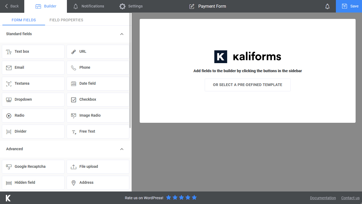
Task: Add an Email field label
Action: [19, 67]
